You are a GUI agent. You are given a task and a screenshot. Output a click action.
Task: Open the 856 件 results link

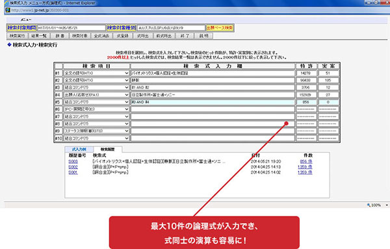coord(306,161)
